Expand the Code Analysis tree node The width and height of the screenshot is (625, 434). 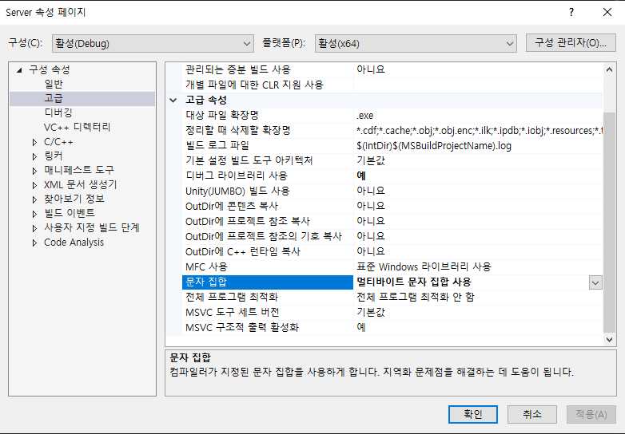tap(34, 243)
